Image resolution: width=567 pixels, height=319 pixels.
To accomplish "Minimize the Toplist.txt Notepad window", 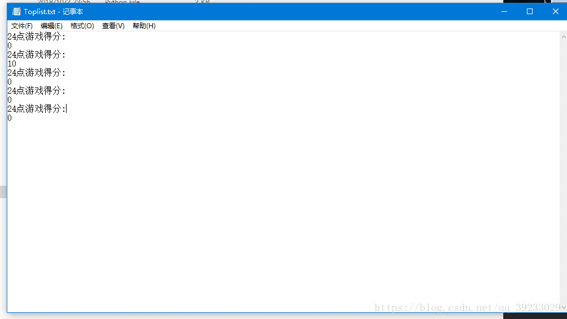I will pyautogui.click(x=504, y=11).
